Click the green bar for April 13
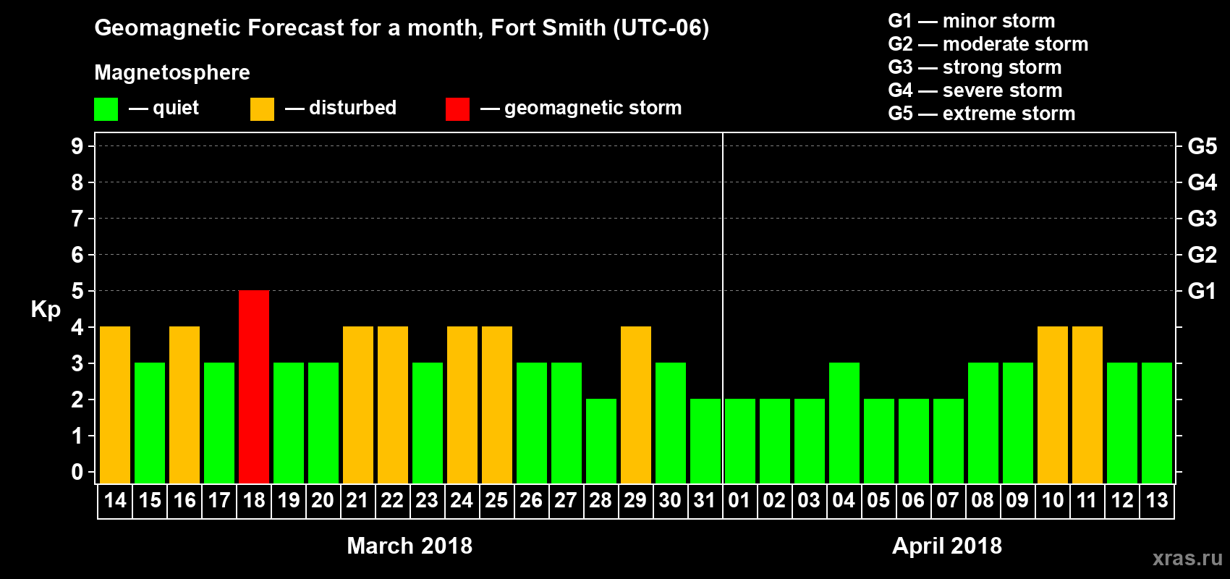 1157,423
